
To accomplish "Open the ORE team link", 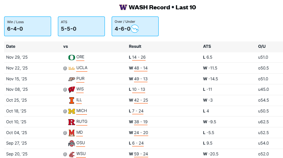I will pos(80,58).
